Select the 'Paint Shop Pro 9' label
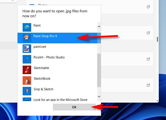 pos(45,36)
